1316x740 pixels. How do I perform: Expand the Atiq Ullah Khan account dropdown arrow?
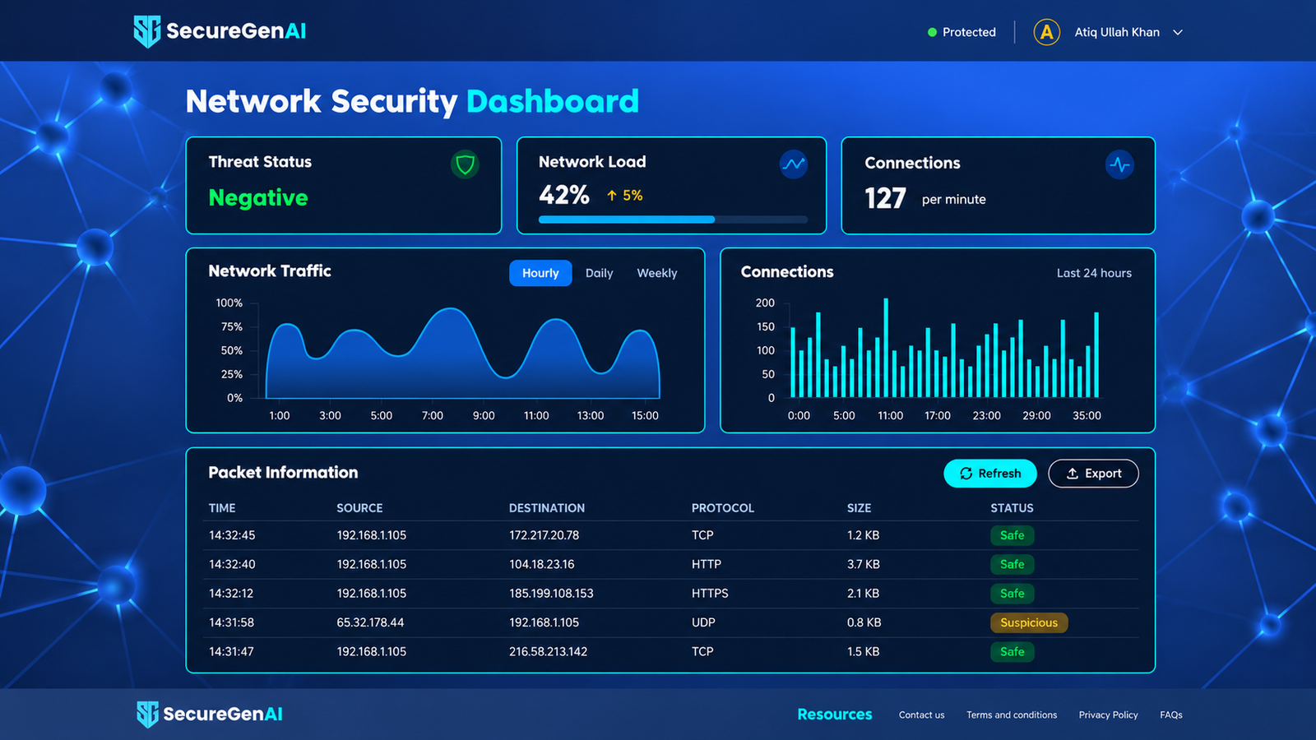pyautogui.click(x=1178, y=32)
